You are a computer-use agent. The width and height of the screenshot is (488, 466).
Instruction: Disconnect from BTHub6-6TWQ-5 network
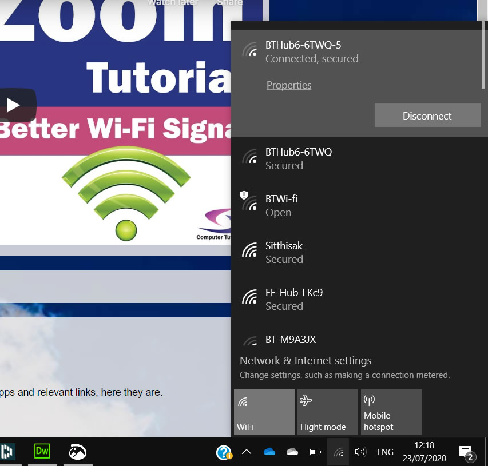427,115
